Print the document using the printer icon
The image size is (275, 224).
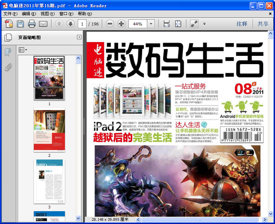[x=32, y=23]
